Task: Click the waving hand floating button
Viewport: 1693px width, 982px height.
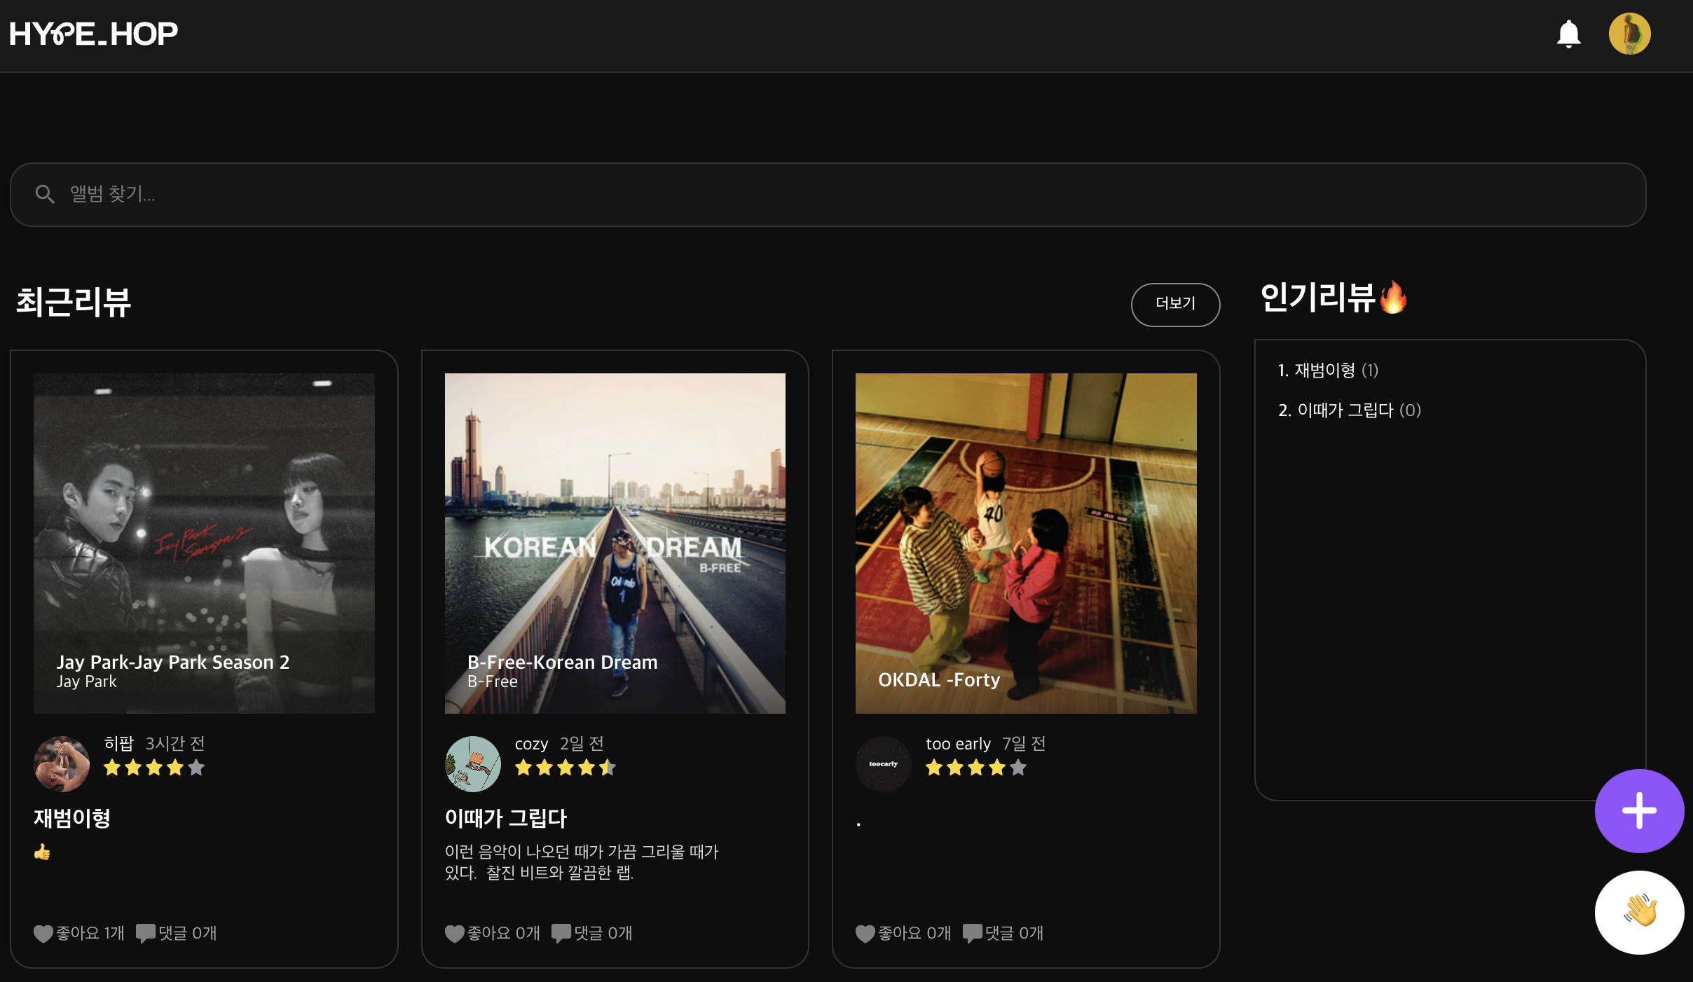Action: (1639, 912)
